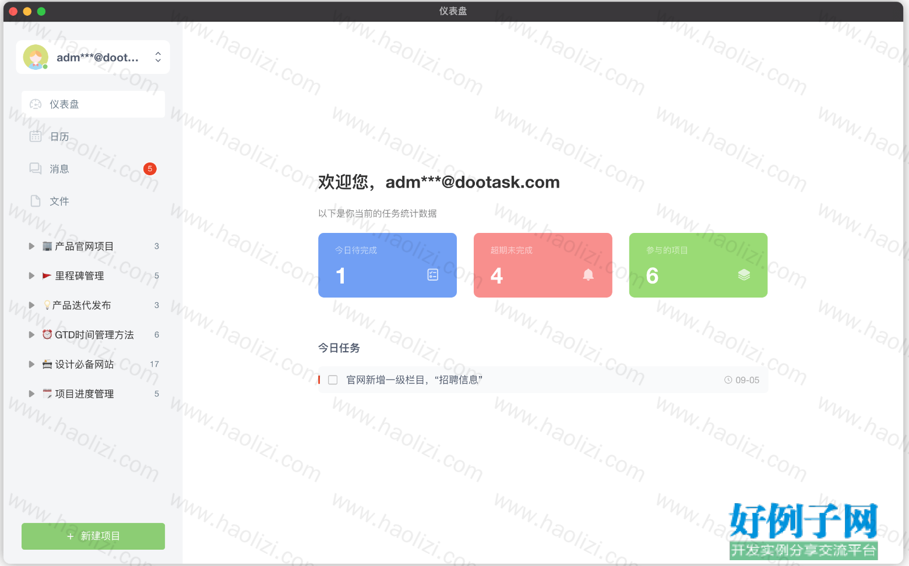The image size is (909, 566).
Task: Open the 仪表盘 menu item
Action: (x=93, y=104)
